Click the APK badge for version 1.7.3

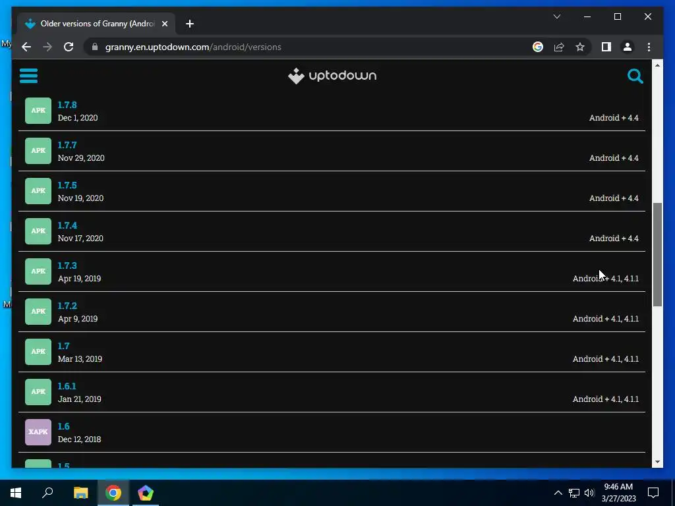point(38,271)
